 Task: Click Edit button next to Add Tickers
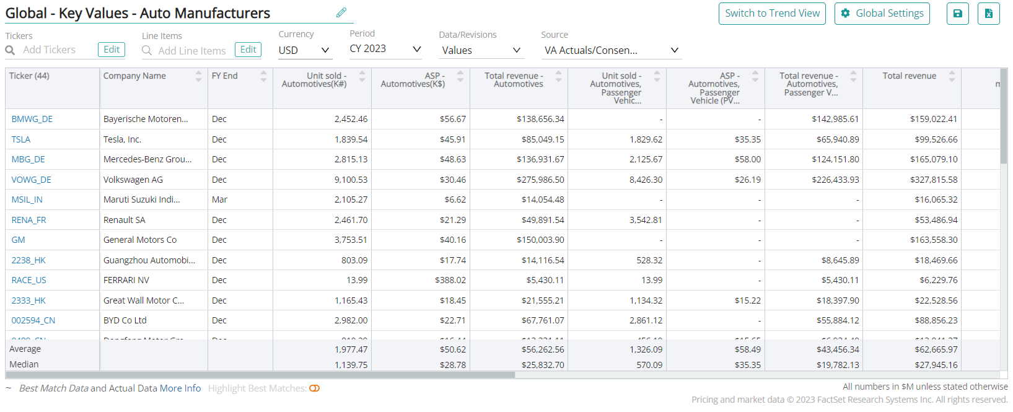pyautogui.click(x=112, y=50)
